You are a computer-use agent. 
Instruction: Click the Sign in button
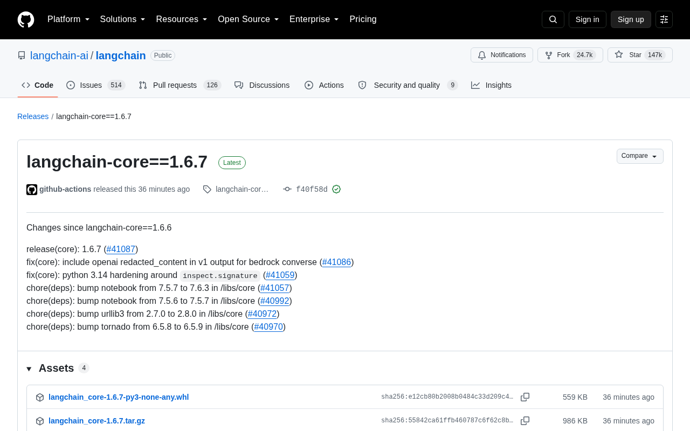click(588, 19)
